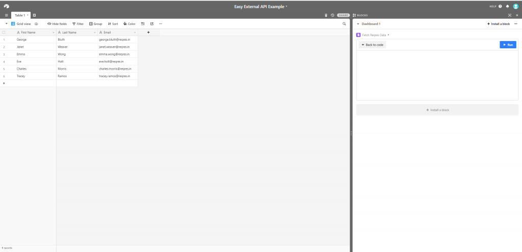Open the Fetch Reqres Data block dropdown
This screenshot has width=522, height=252.
[x=388, y=35]
